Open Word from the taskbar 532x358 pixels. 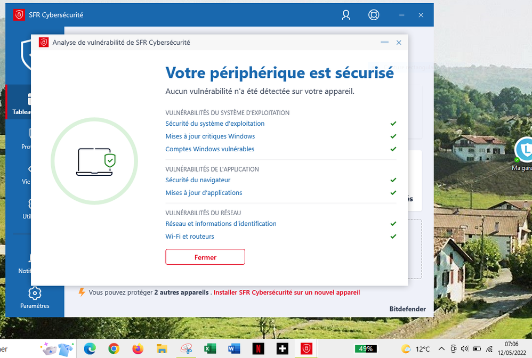click(x=234, y=349)
